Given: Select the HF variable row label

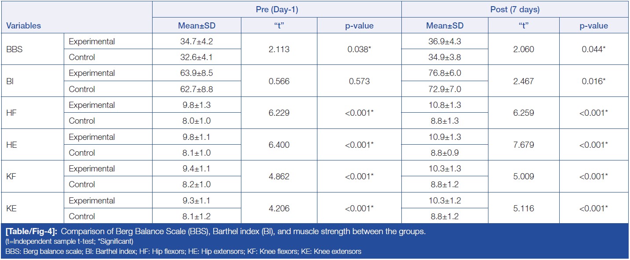Looking at the screenshot, I should [11, 113].
